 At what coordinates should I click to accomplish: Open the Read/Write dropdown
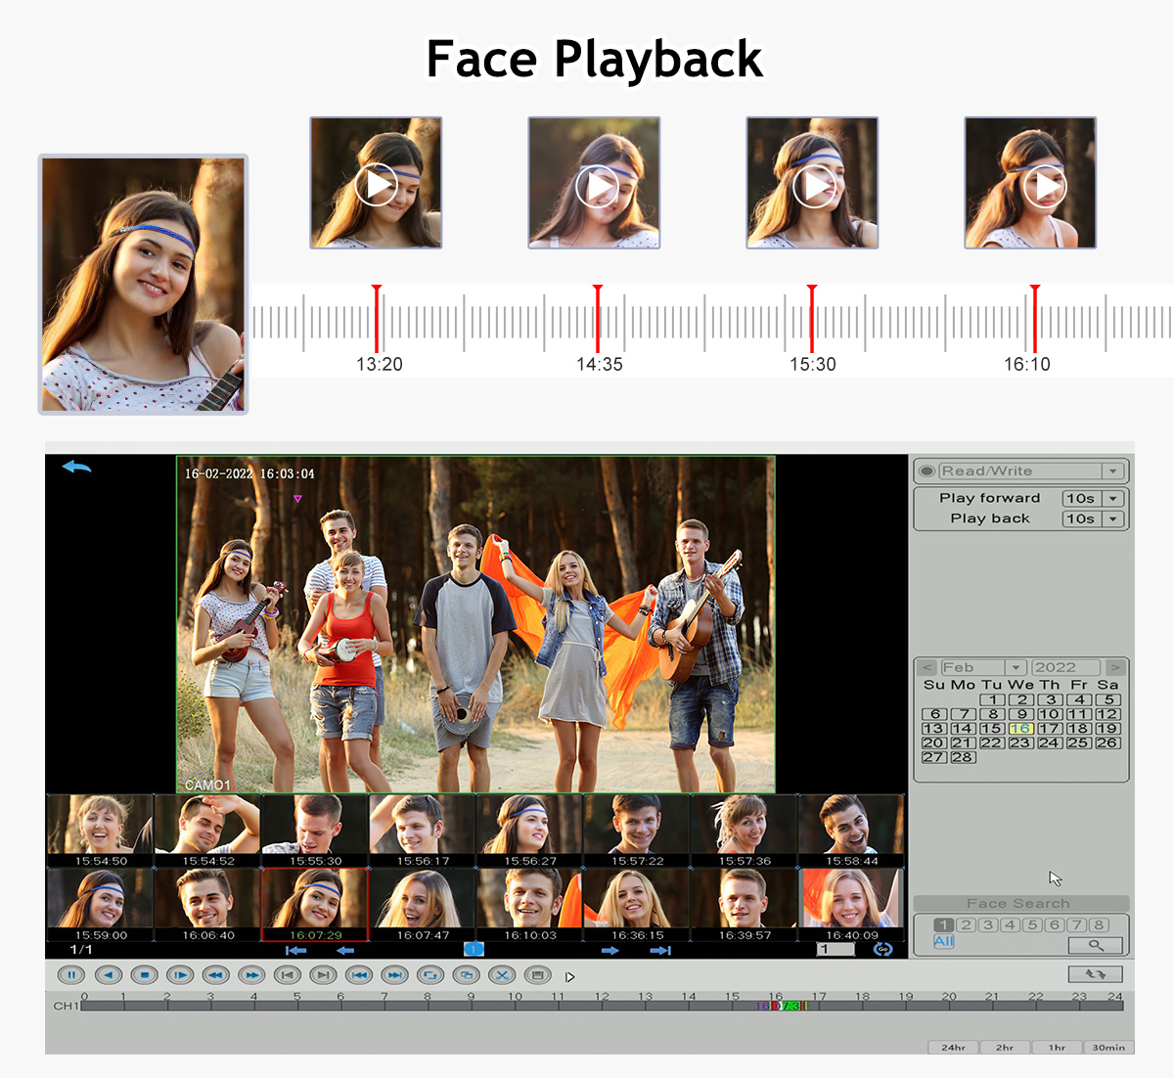[x=1112, y=472]
